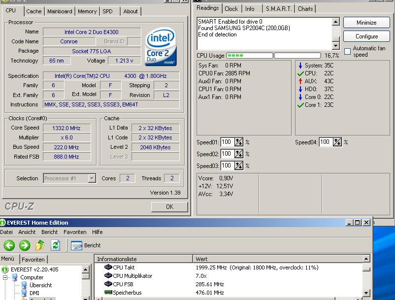Viewport: 395px width, 300px height.
Task: Select the Übersicht tree item
Action: click(40, 285)
